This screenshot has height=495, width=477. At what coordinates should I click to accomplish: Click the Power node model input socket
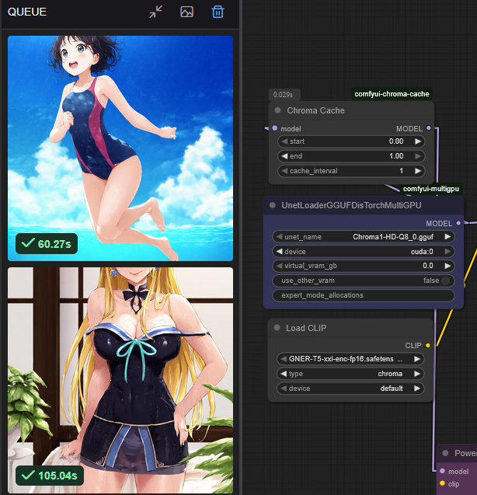442,471
